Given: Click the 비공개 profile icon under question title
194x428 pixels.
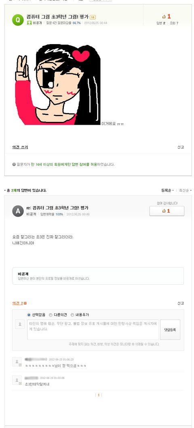Looking at the screenshot, I should tap(29, 23).
